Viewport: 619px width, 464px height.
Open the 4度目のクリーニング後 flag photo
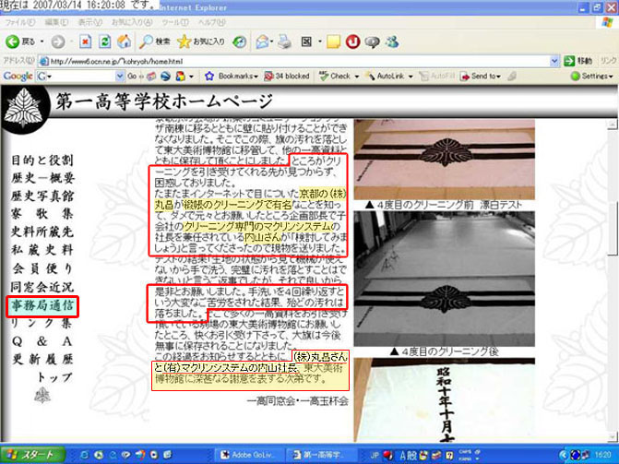tap(444, 279)
